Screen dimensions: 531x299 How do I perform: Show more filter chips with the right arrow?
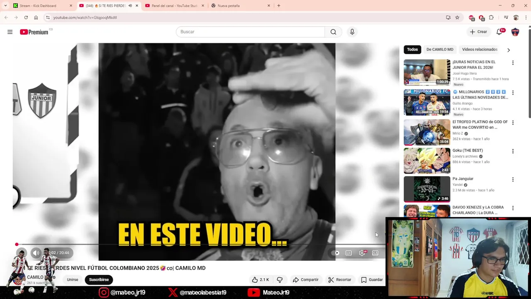[x=509, y=50]
